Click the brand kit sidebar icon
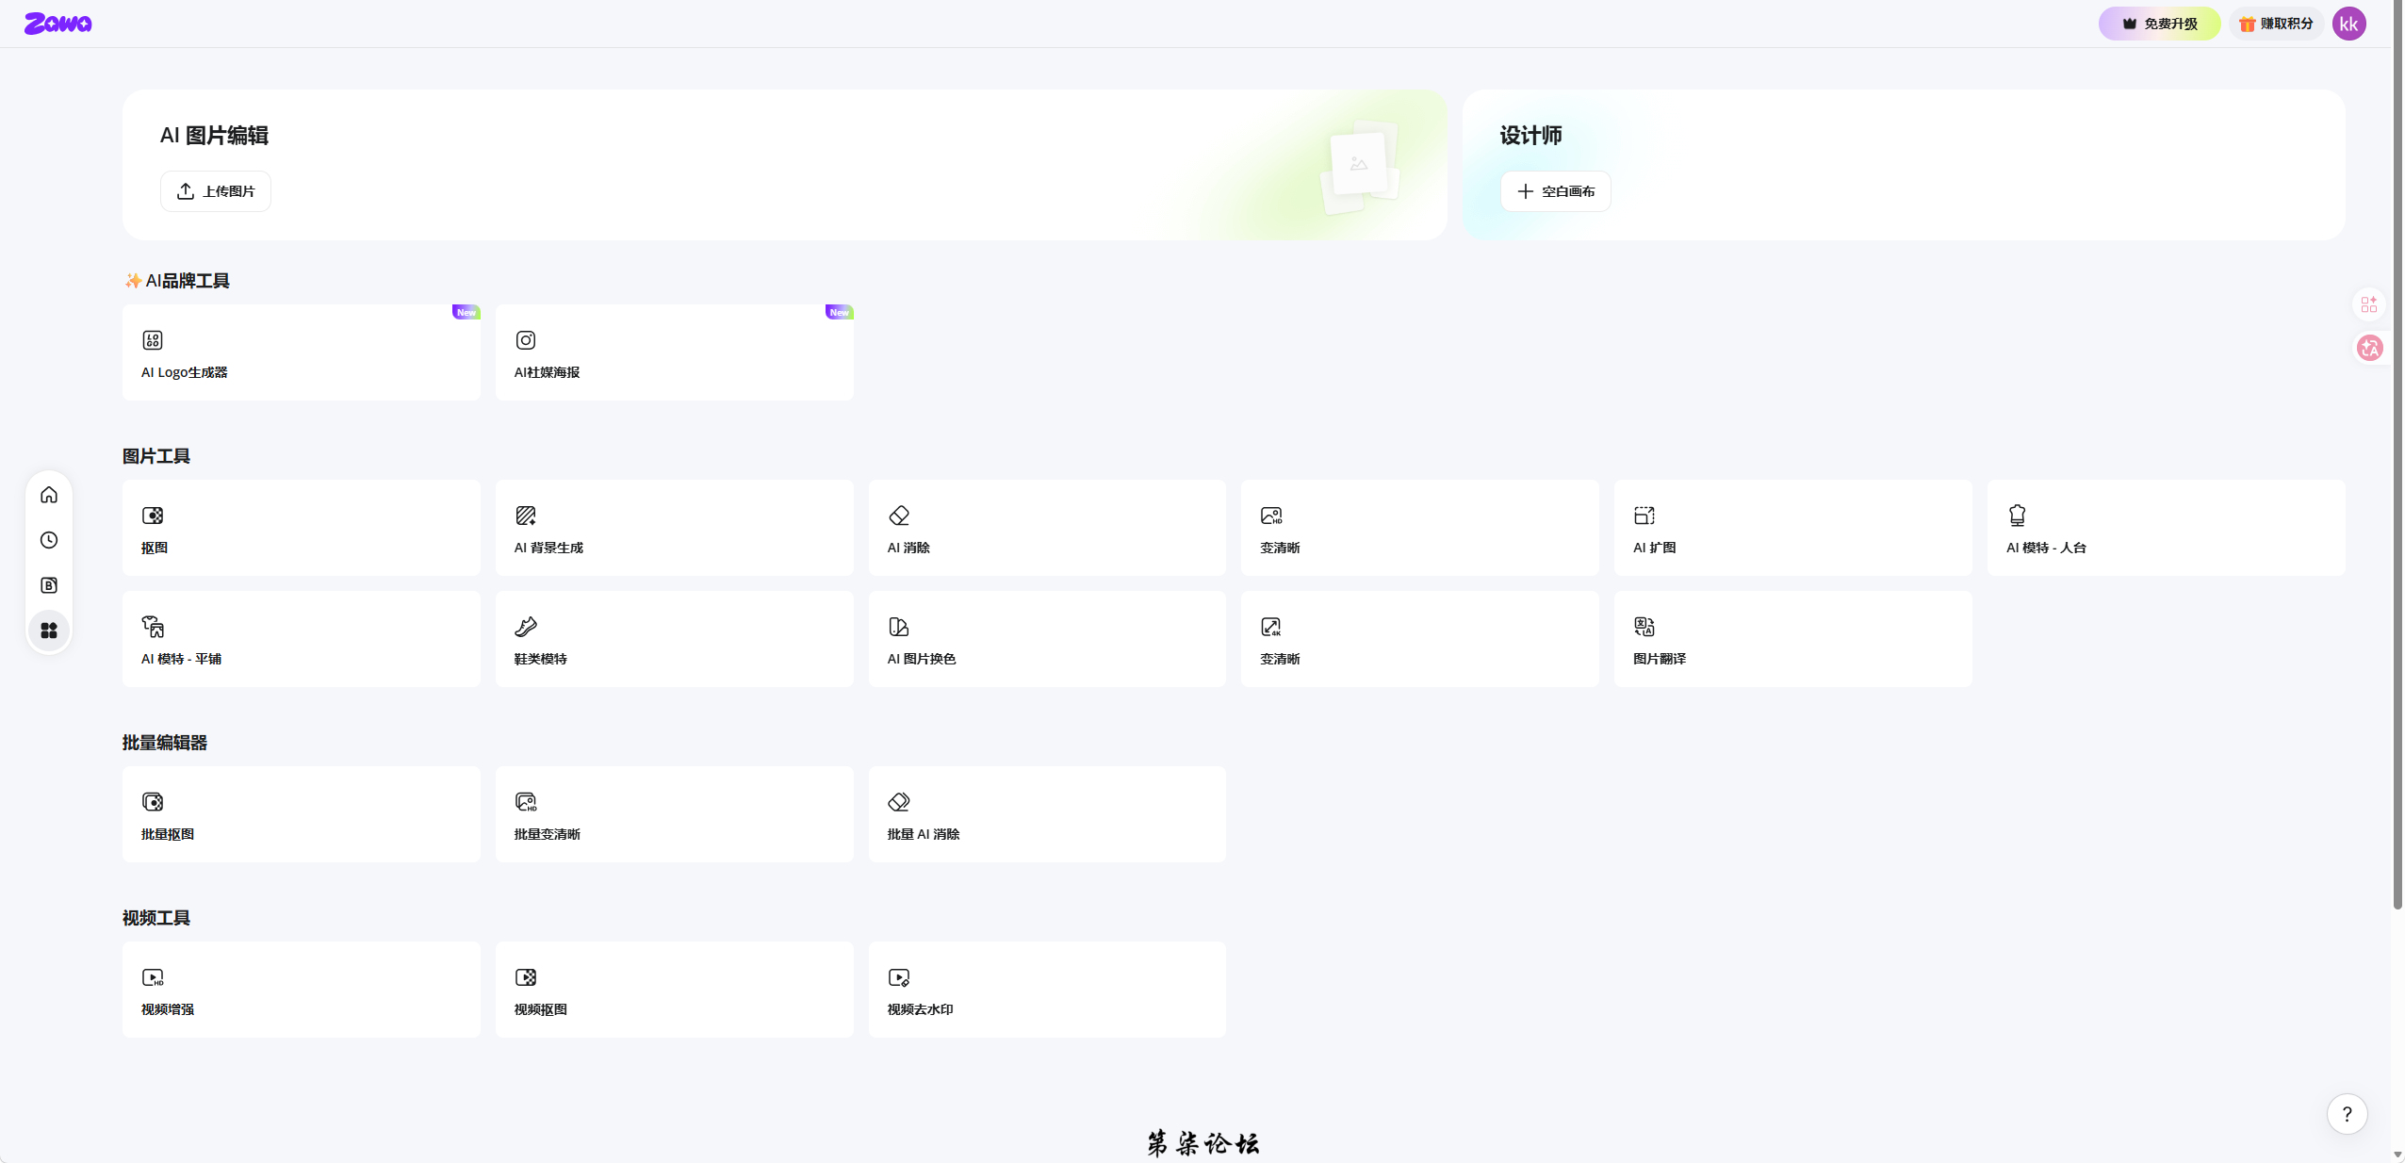This screenshot has height=1163, width=2405. click(x=49, y=585)
